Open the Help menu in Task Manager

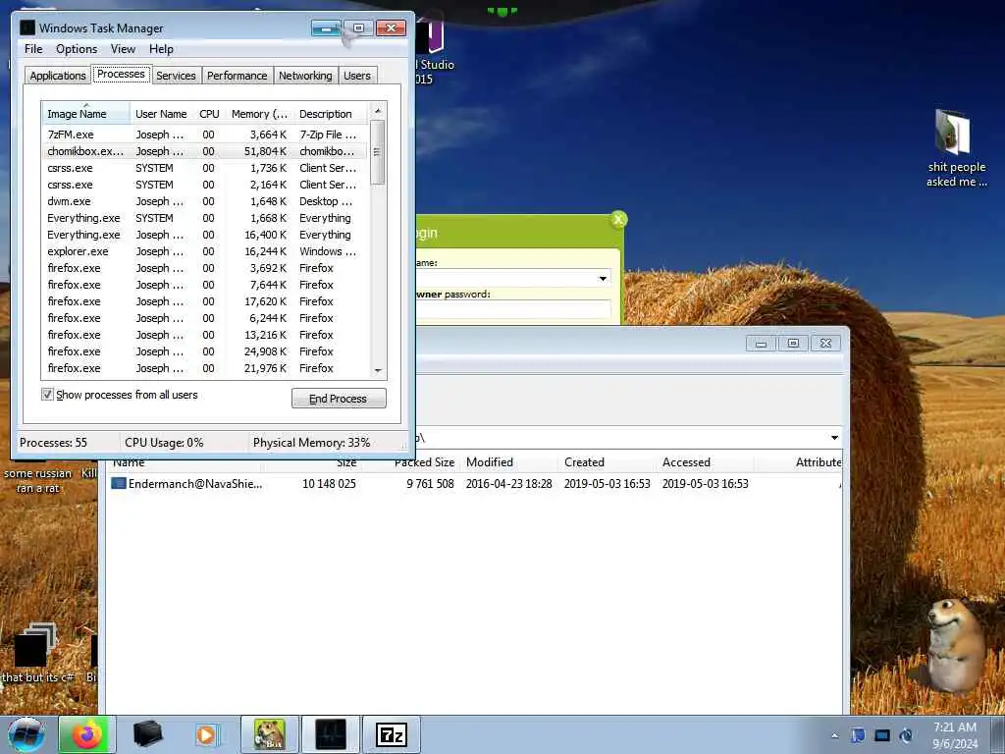tap(161, 49)
